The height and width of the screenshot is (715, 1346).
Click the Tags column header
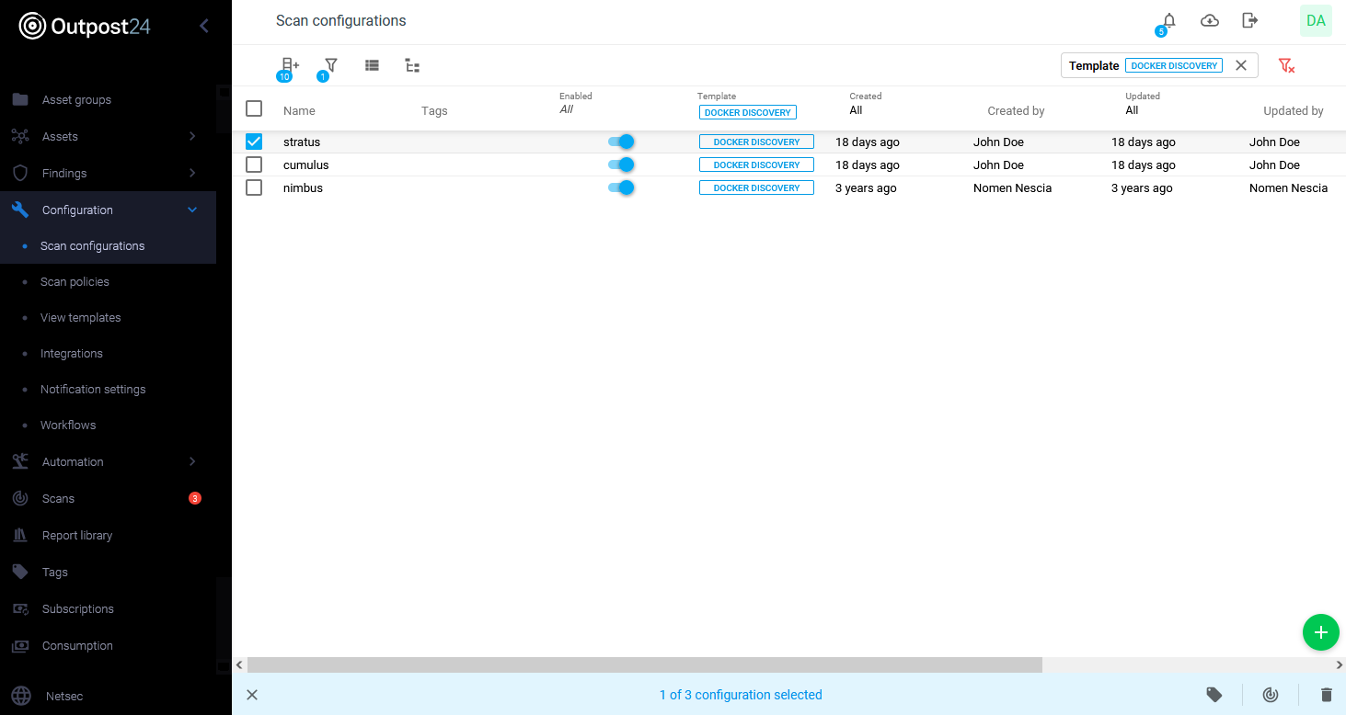pos(434,110)
